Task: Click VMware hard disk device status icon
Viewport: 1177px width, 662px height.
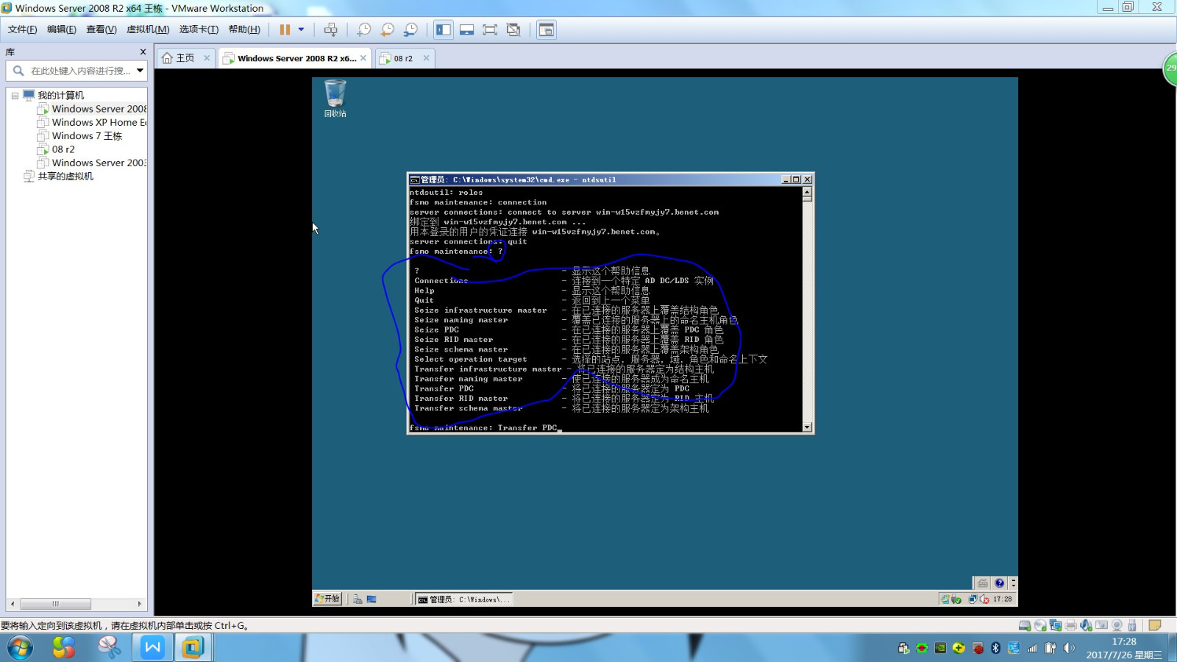Action: pos(1025,625)
